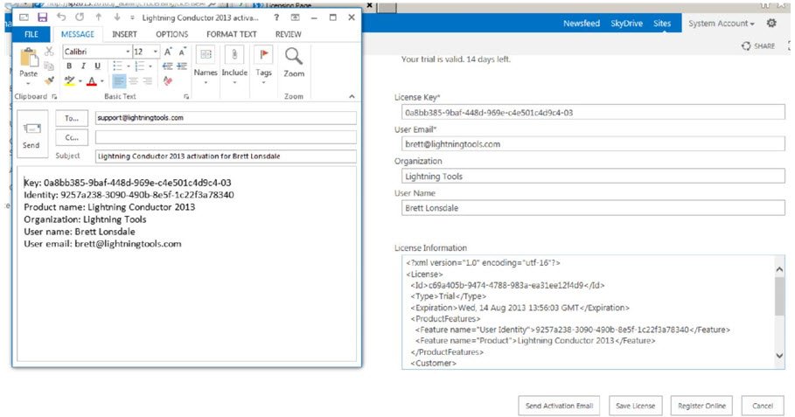Switch to the REVIEW tab
This screenshot has width=795, height=417.
289,34
